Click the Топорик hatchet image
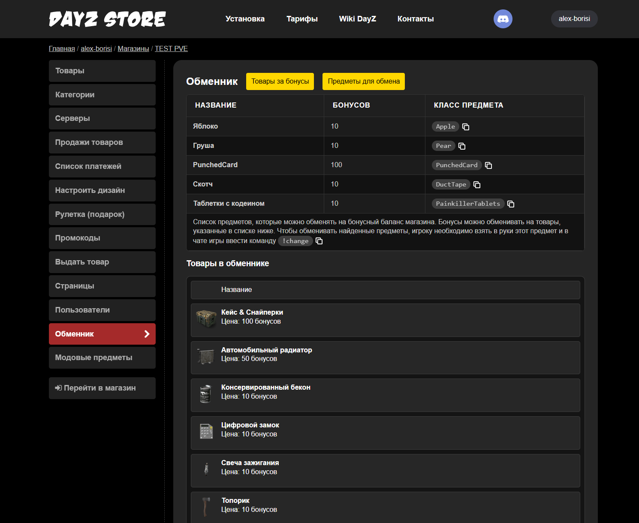The image size is (639, 523). (206, 507)
